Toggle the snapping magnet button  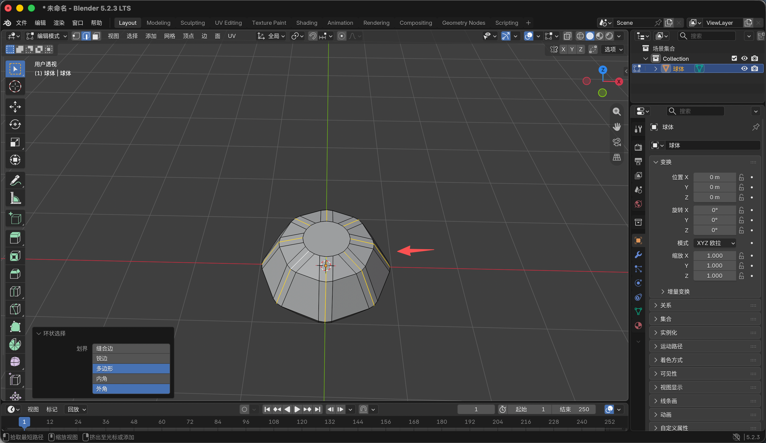313,36
